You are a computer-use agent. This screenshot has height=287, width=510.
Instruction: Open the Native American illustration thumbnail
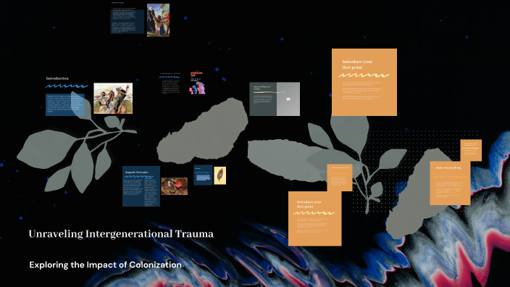(113, 99)
